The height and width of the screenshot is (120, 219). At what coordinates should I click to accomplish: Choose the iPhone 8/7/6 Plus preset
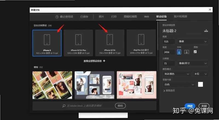(x=78, y=43)
